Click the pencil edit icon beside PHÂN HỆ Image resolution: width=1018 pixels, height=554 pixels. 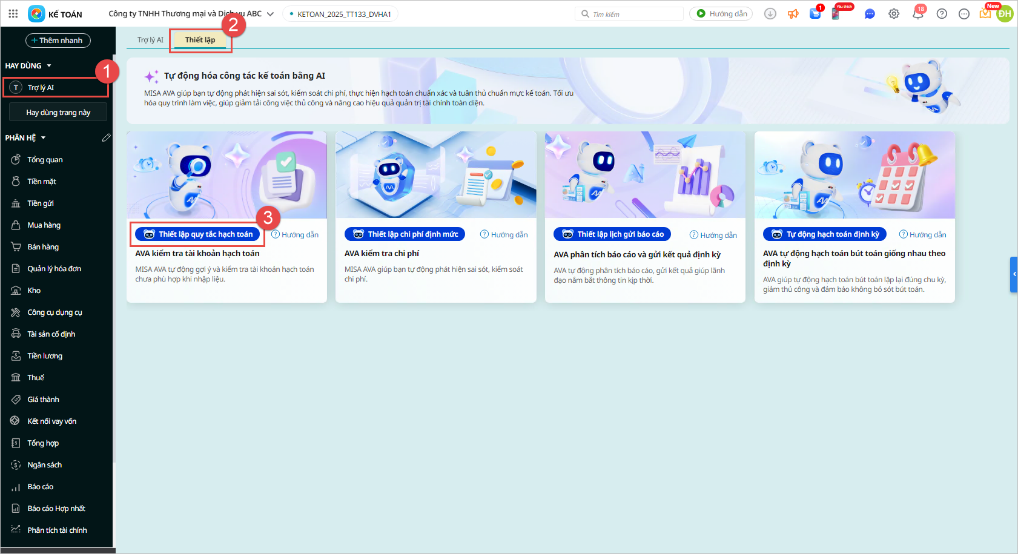[x=106, y=138]
